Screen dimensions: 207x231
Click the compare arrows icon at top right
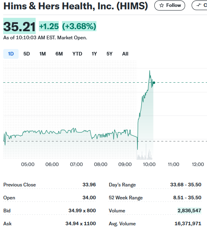pyautogui.click(x=198, y=5)
